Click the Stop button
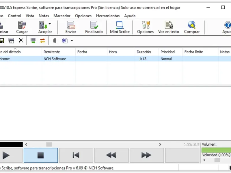231x173 pixels. pos(41,155)
